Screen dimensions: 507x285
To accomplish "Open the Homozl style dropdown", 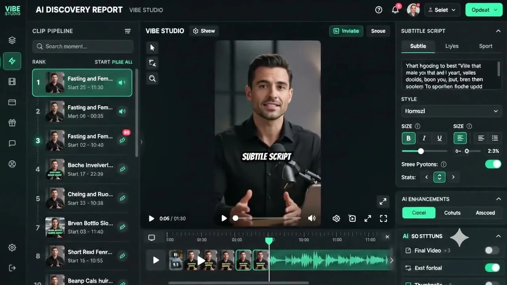I will 451,111.
